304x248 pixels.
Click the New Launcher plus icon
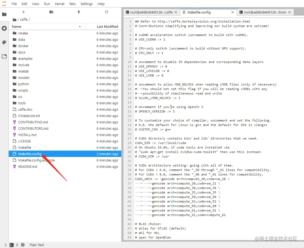click(24, 12)
